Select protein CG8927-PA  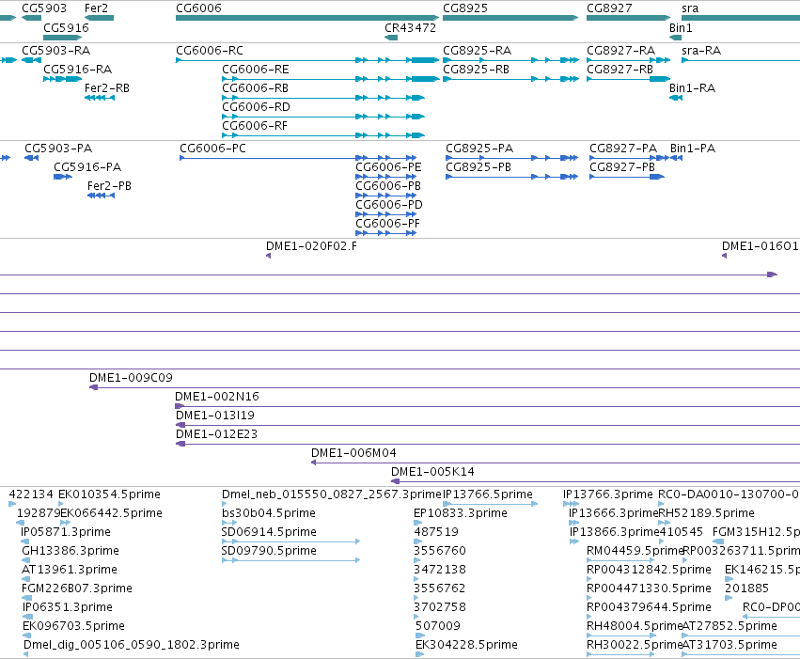(x=623, y=149)
